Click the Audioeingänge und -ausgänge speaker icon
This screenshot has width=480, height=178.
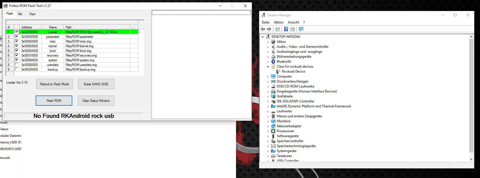coord(273,52)
